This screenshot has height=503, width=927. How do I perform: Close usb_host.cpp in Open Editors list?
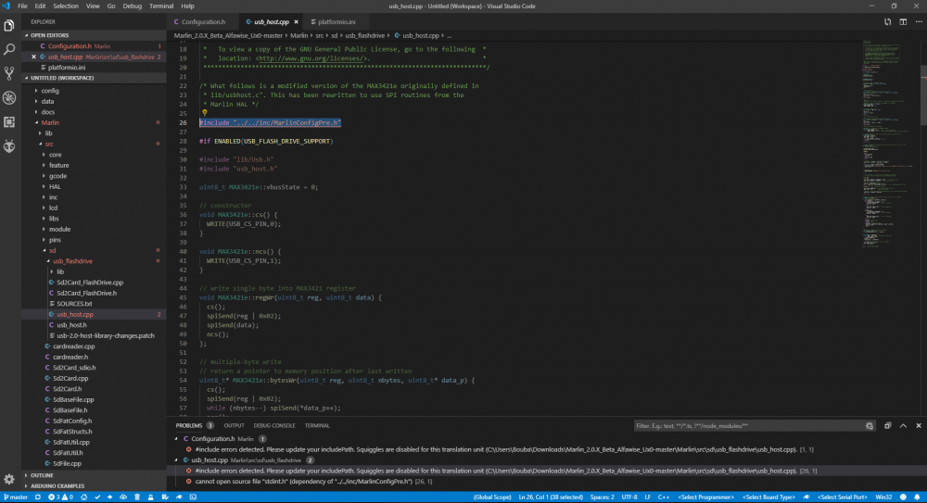pos(33,57)
